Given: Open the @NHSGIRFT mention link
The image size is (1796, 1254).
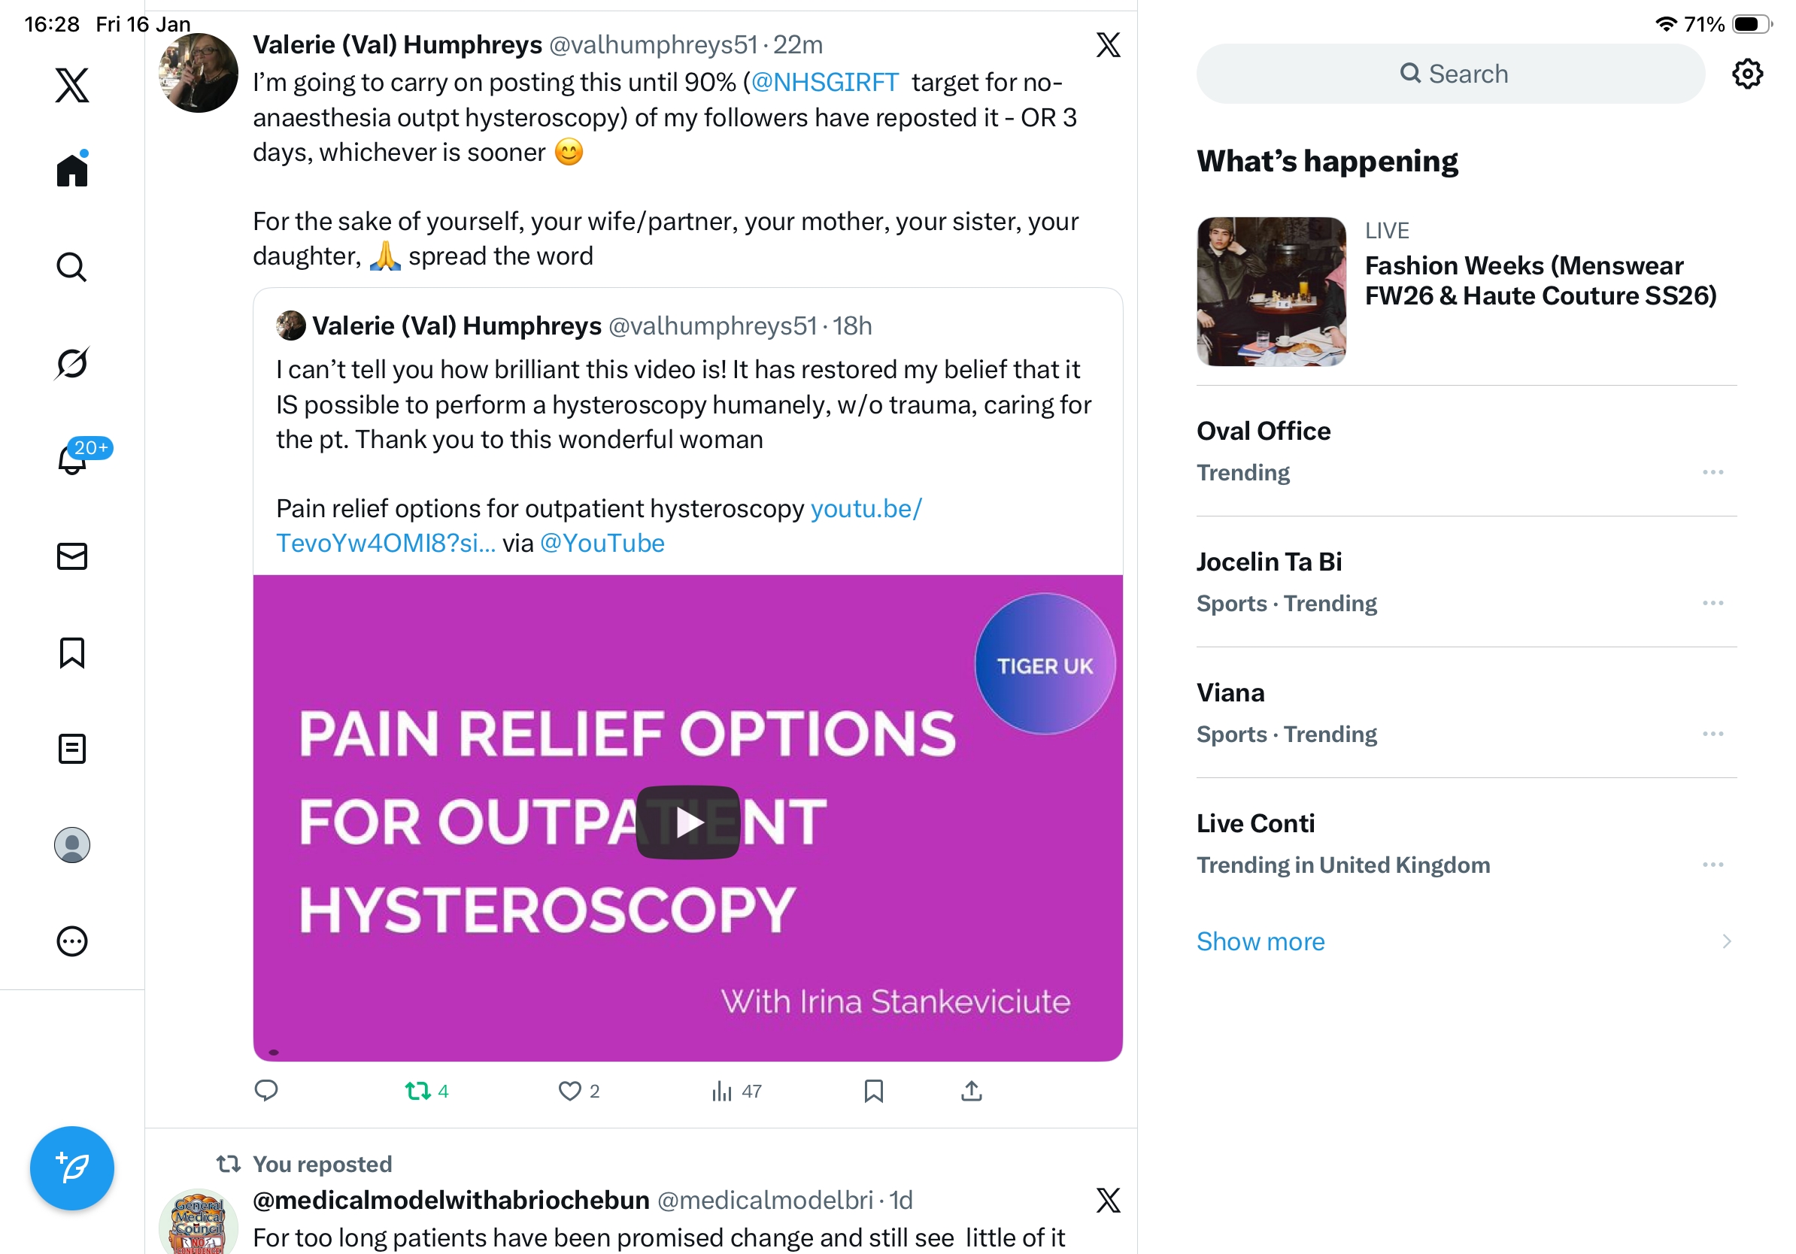Looking at the screenshot, I should 824,82.
